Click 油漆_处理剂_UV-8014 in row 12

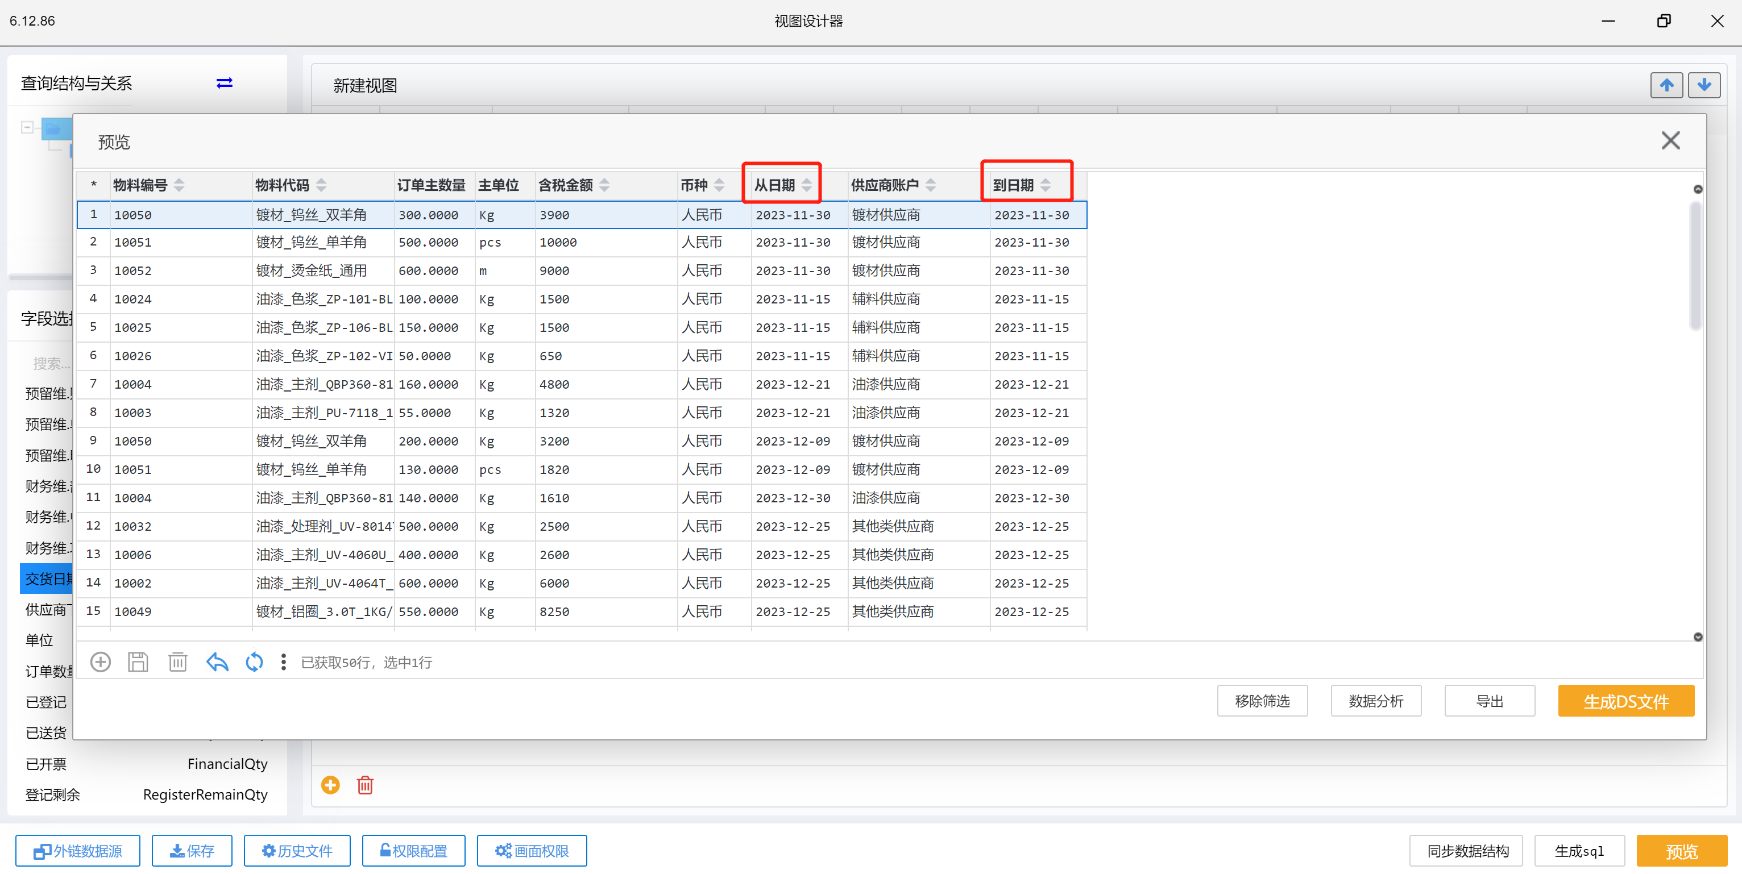[x=323, y=526]
